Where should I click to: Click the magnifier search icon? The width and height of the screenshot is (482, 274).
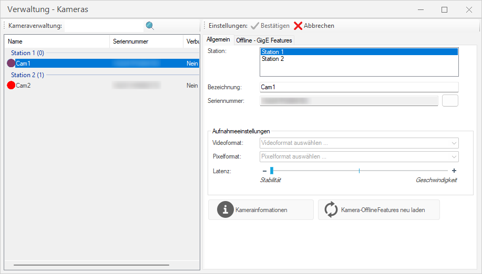coord(150,26)
